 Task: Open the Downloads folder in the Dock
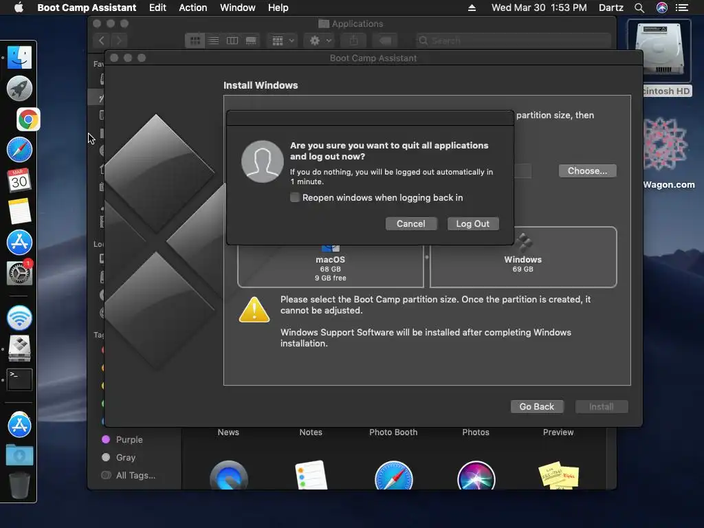(x=19, y=455)
